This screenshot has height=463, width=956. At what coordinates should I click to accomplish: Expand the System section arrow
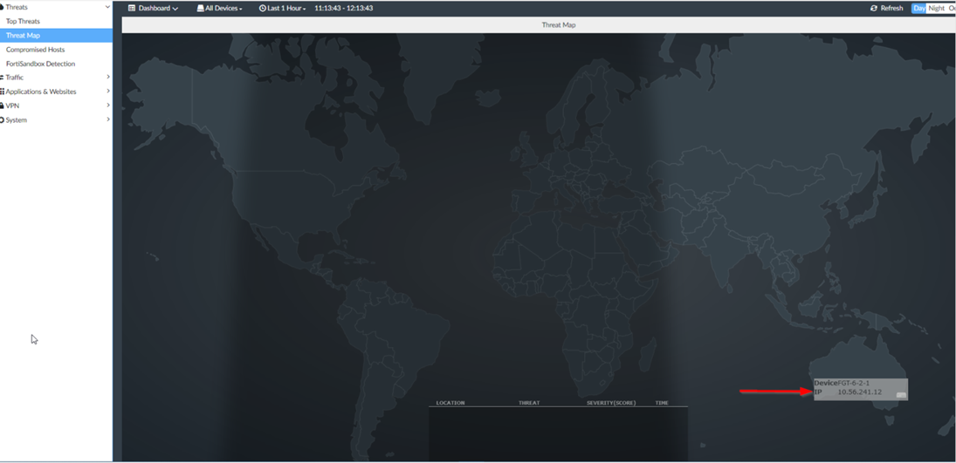click(107, 119)
